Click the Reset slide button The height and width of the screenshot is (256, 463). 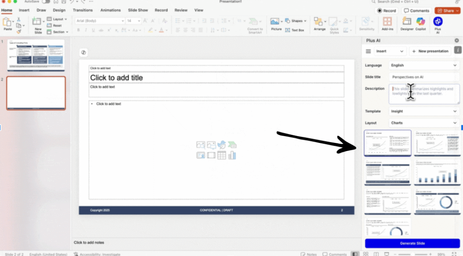pyautogui.click(x=55, y=25)
